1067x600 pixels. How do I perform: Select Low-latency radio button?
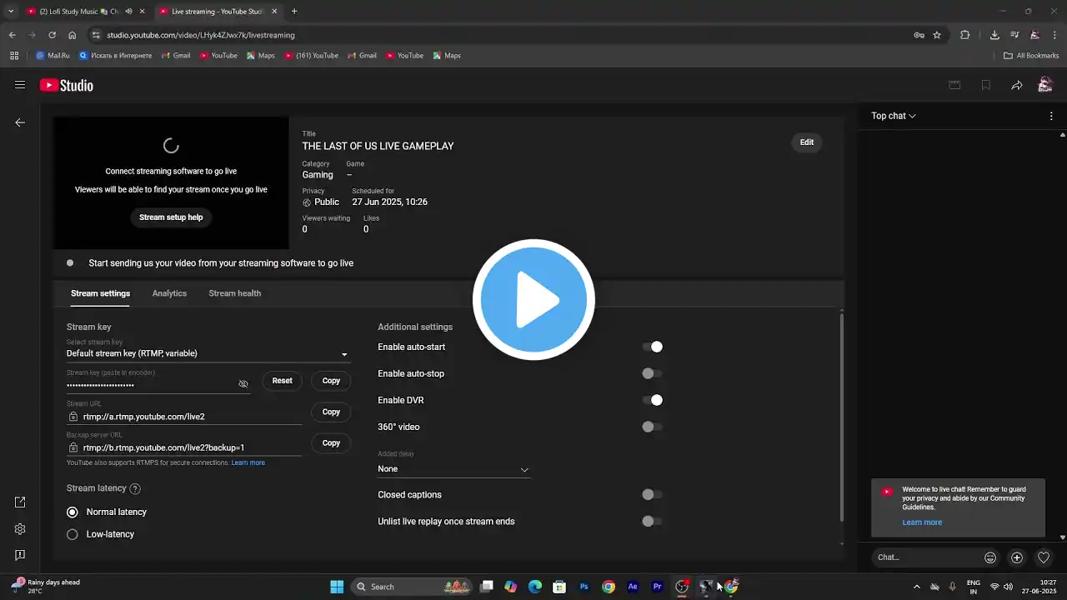point(73,534)
